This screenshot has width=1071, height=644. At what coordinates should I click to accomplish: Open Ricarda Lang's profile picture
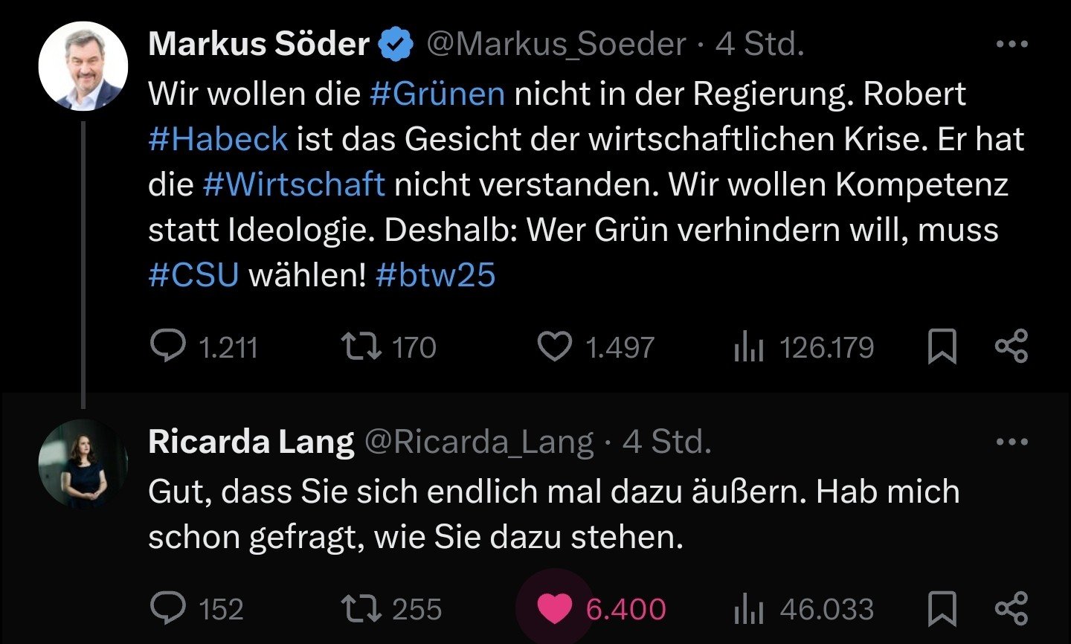pyautogui.click(x=83, y=463)
